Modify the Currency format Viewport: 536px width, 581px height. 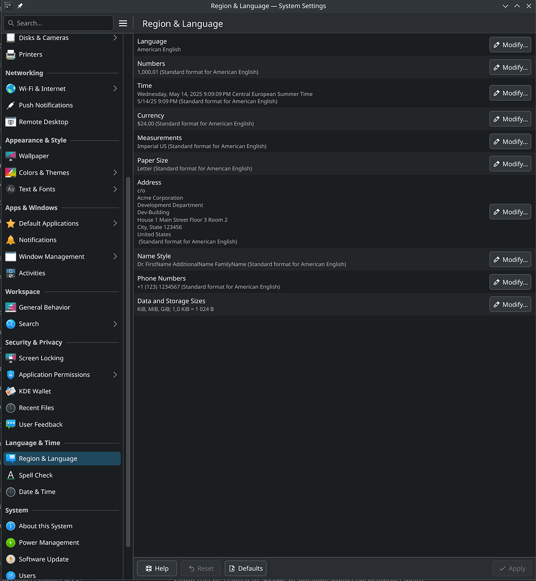(509, 119)
